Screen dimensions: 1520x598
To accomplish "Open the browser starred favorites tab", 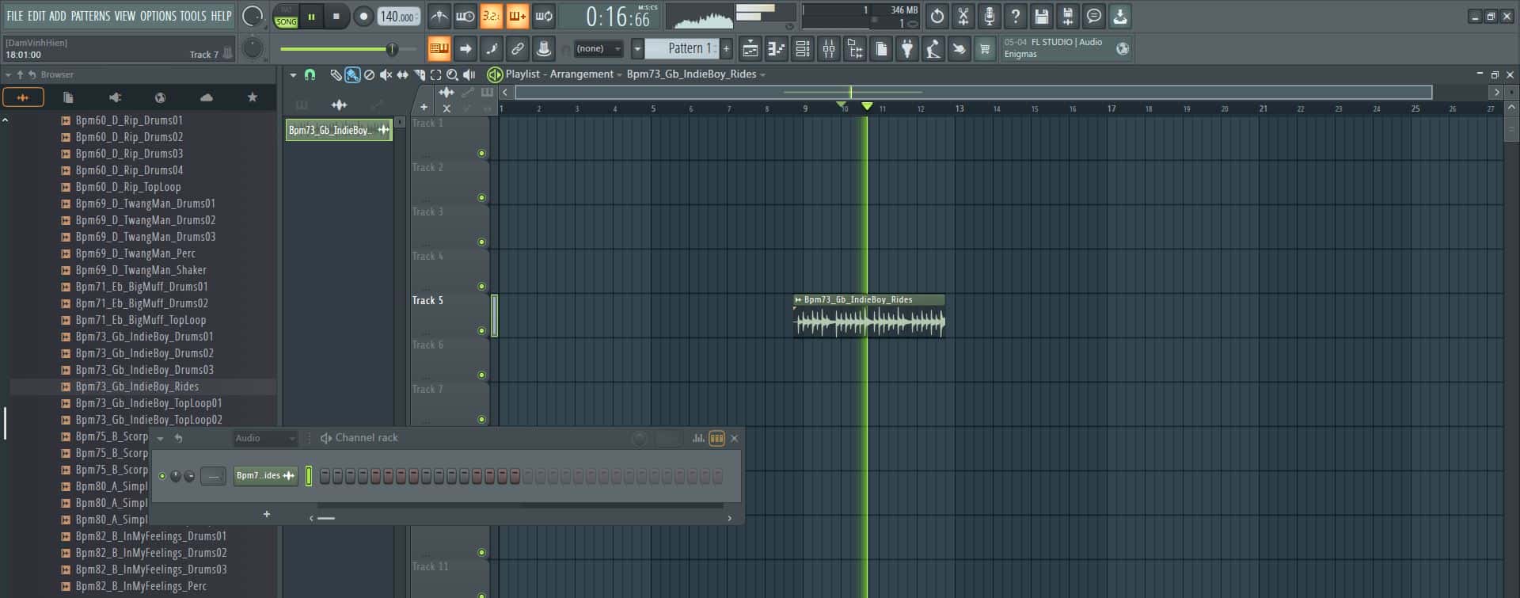I will click(252, 97).
